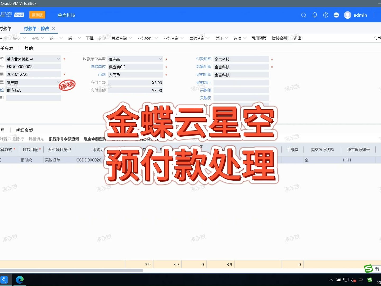
Task: Click the 付款用途 column header
Action: click(x=31, y=150)
